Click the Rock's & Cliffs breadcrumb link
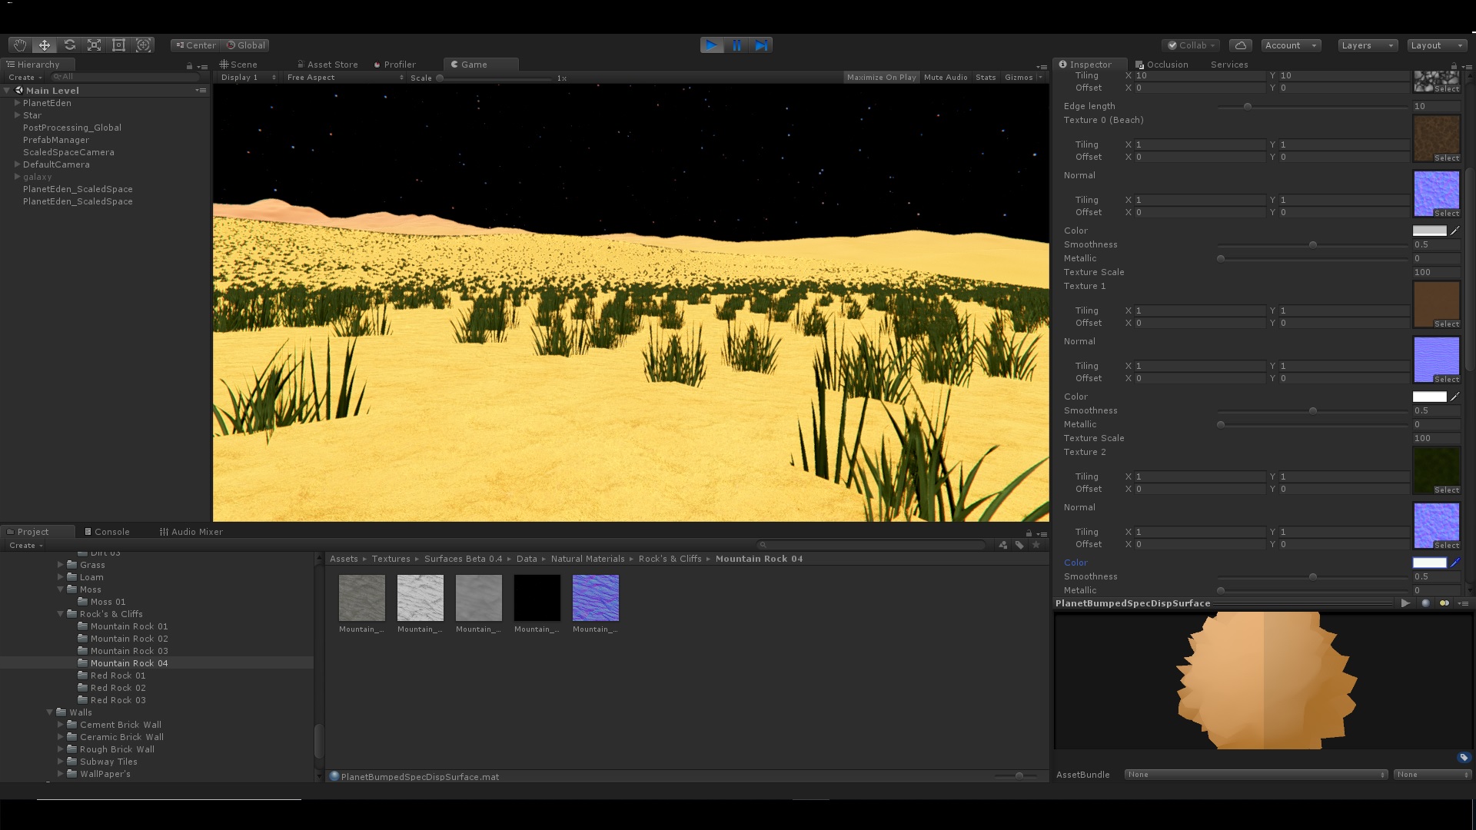Viewport: 1476px width, 830px height. 670,559
